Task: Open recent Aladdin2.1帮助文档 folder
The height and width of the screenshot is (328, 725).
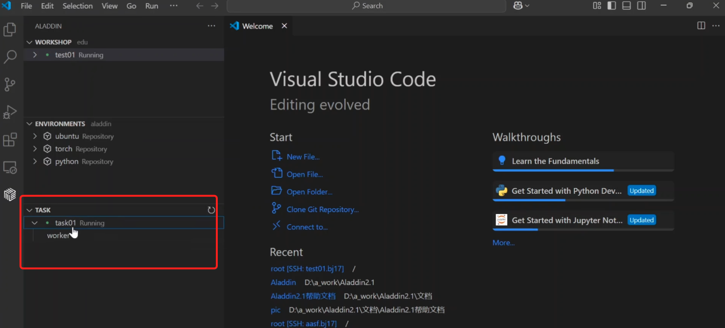Action: tap(303, 296)
